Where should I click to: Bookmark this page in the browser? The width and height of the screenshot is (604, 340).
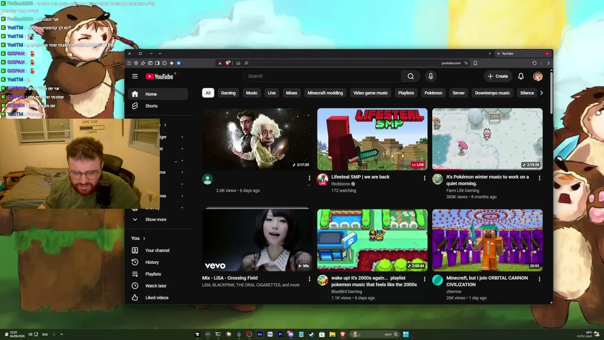click(x=475, y=63)
